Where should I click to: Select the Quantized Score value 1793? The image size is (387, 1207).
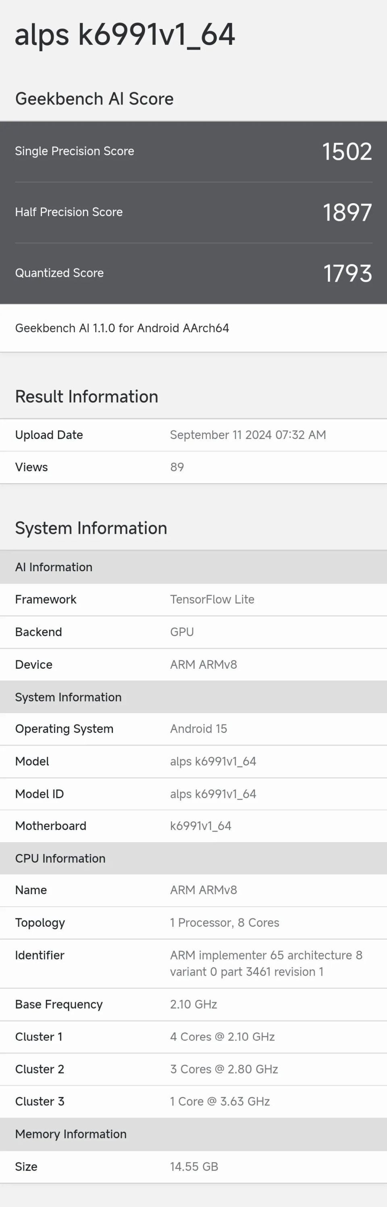[x=347, y=273]
